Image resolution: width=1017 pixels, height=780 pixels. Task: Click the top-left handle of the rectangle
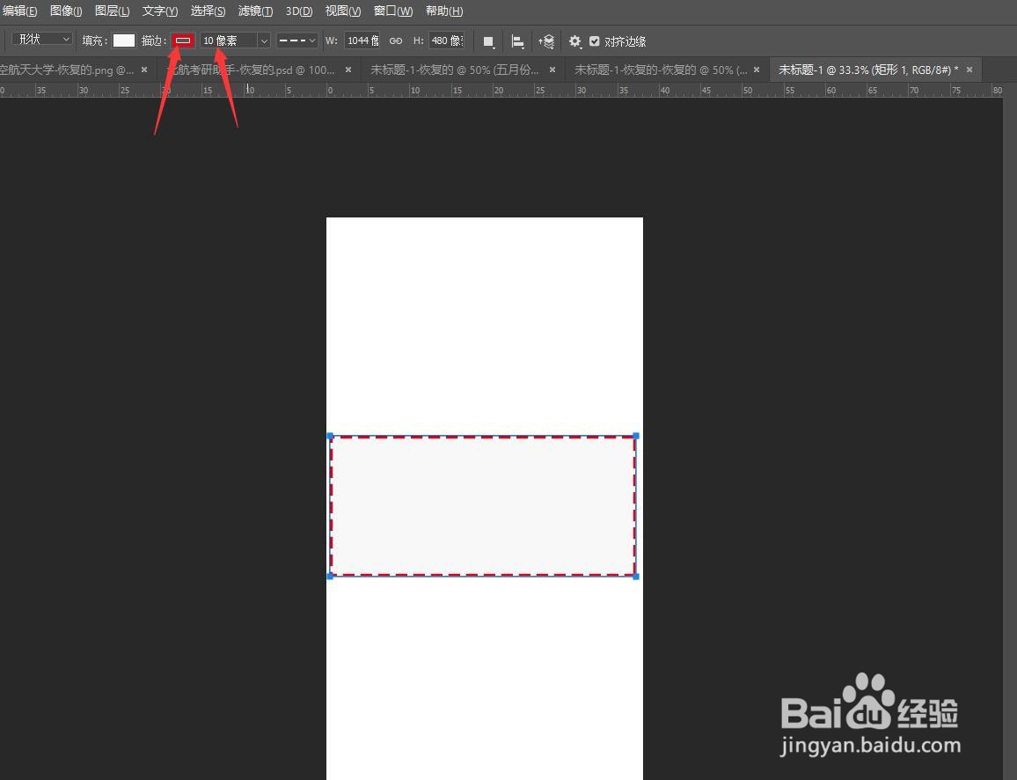coord(330,436)
